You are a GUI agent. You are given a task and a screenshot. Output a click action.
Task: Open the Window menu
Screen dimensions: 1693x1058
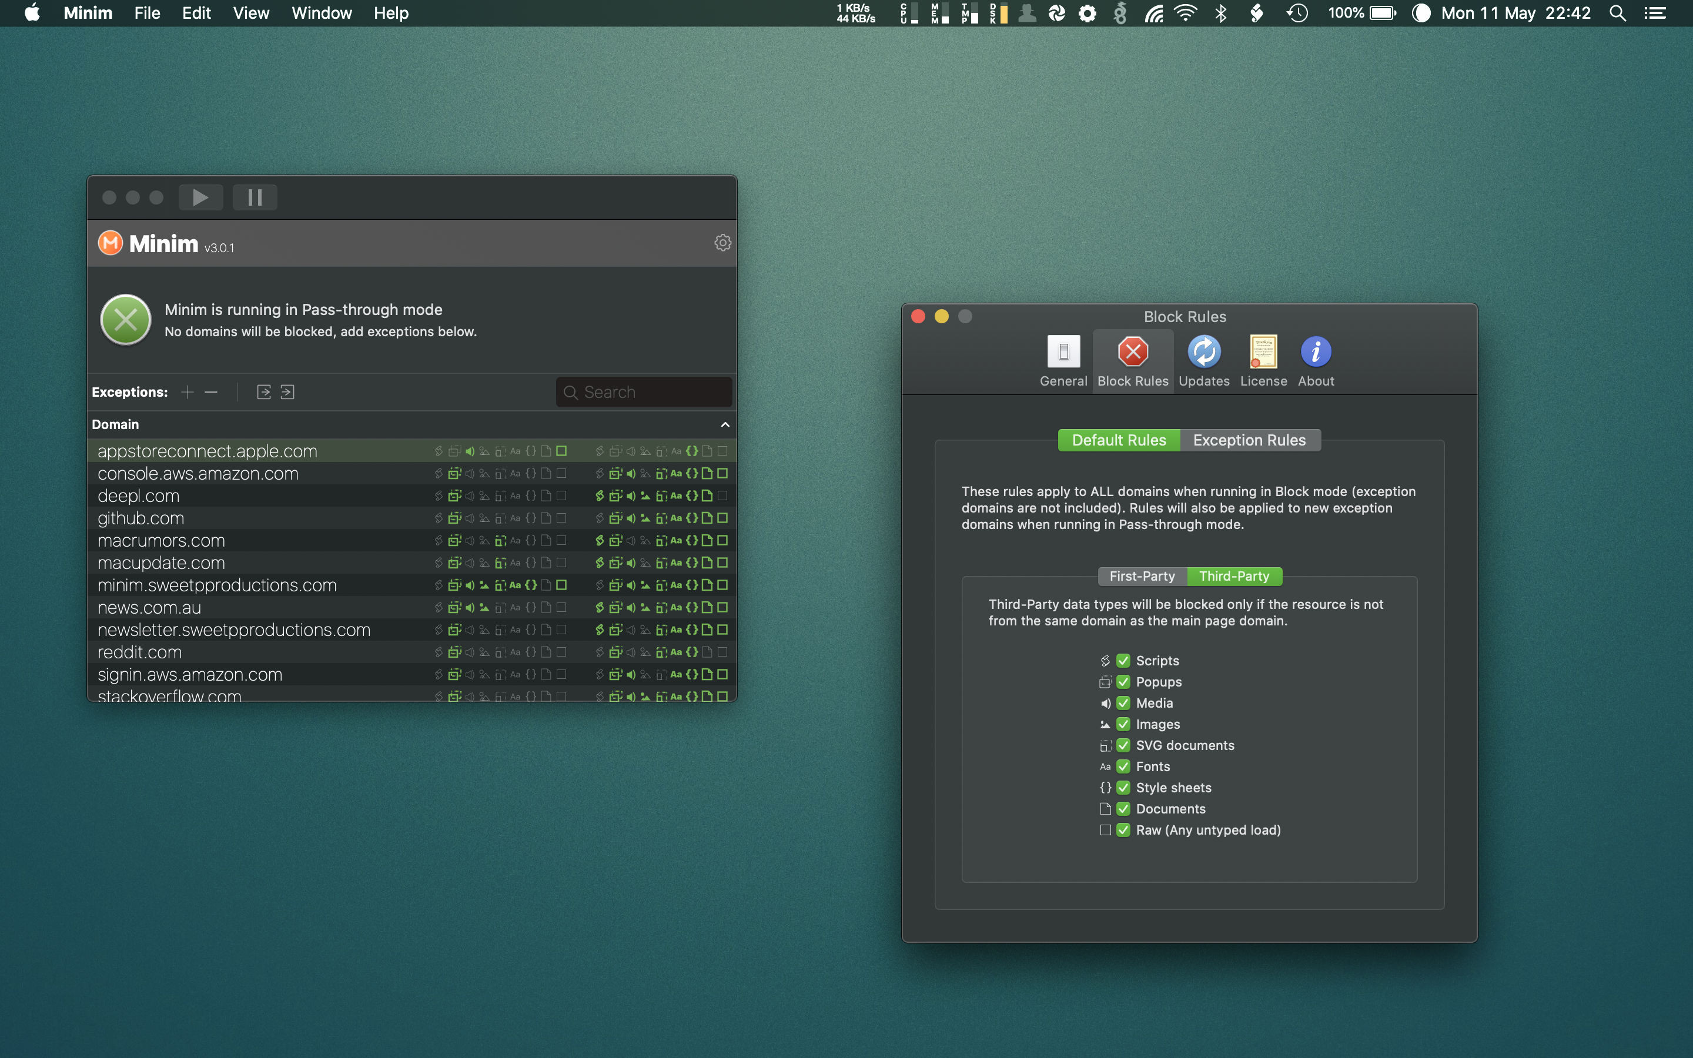coord(321,12)
